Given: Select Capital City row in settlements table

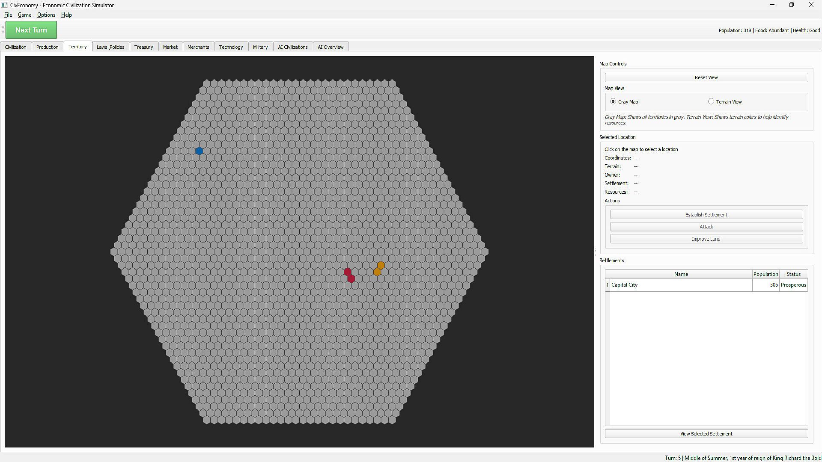Looking at the screenshot, I should [x=681, y=285].
